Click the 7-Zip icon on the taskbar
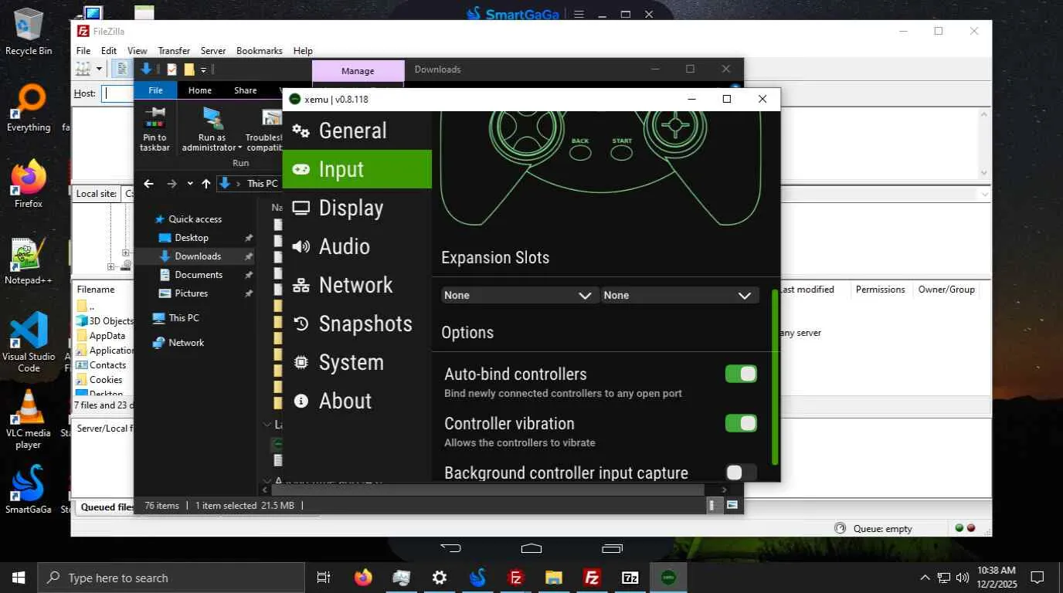 [x=630, y=578]
